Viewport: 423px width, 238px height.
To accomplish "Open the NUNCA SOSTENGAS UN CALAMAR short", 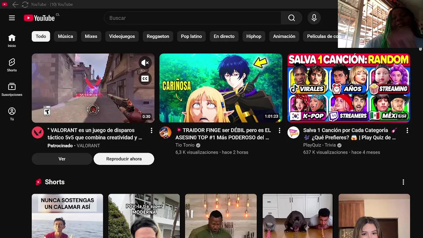I will (x=67, y=216).
